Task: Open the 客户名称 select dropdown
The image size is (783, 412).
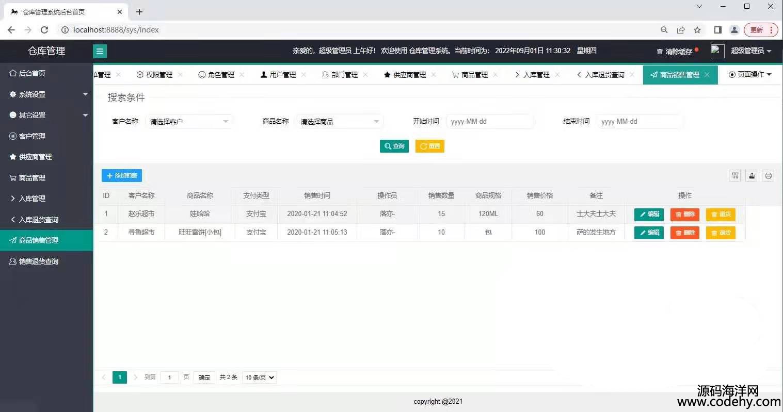Action: (189, 122)
